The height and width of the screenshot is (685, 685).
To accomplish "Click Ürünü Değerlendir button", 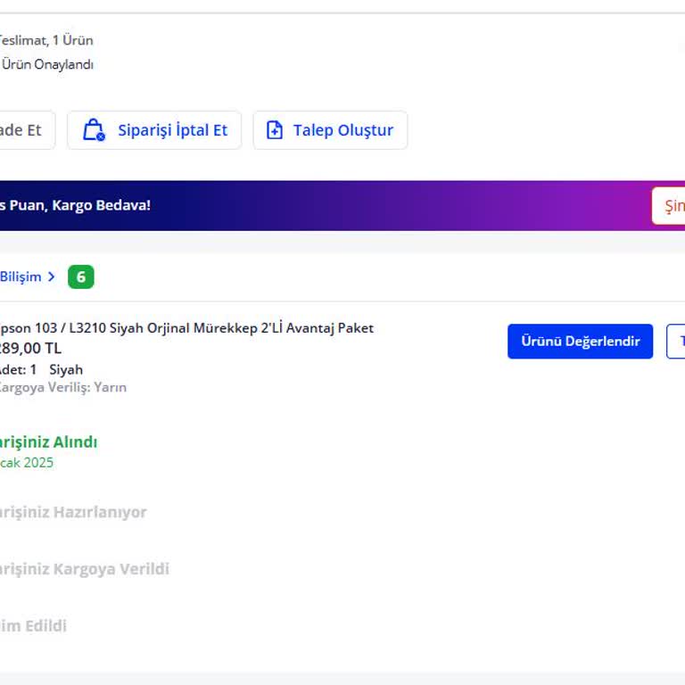I will click(580, 342).
